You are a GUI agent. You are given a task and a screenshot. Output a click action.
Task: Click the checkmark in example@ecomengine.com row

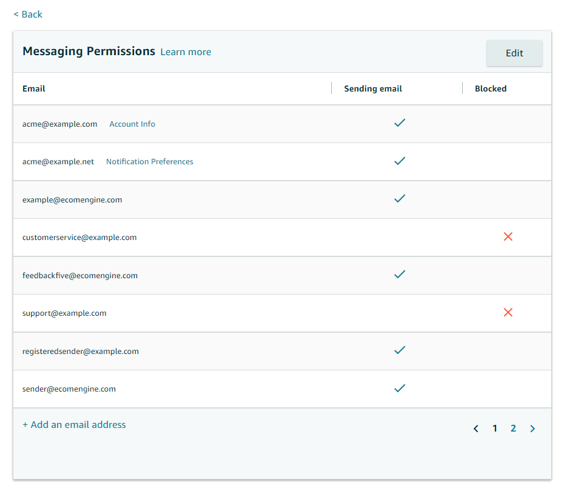click(399, 199)
